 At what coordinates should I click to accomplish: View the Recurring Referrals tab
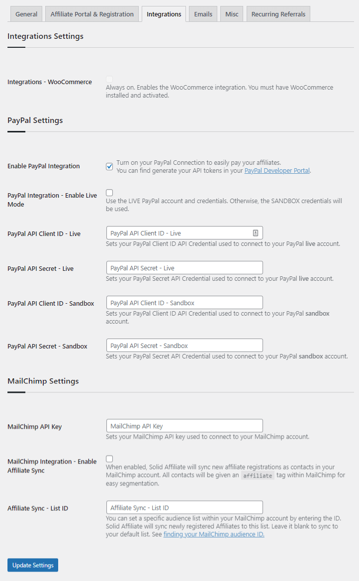(278, 13)
